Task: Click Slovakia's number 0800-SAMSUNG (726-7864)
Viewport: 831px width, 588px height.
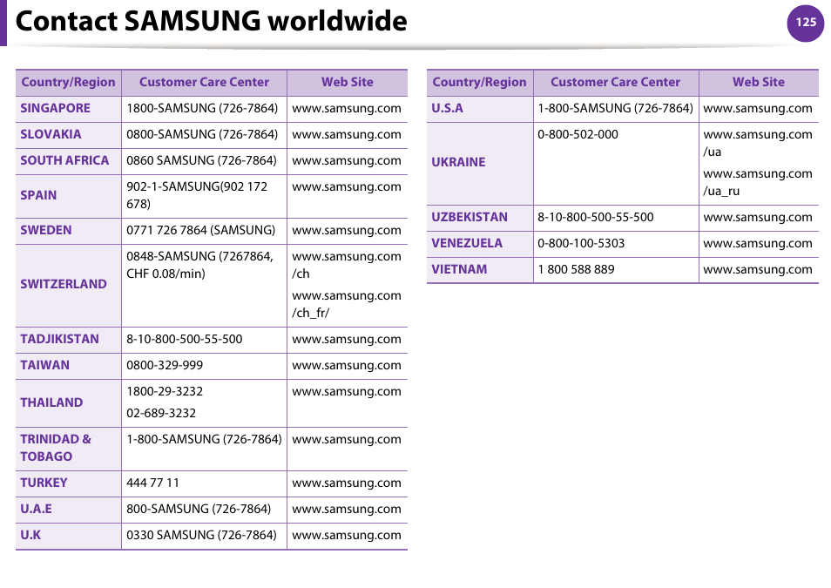Action: coord(202,135)
